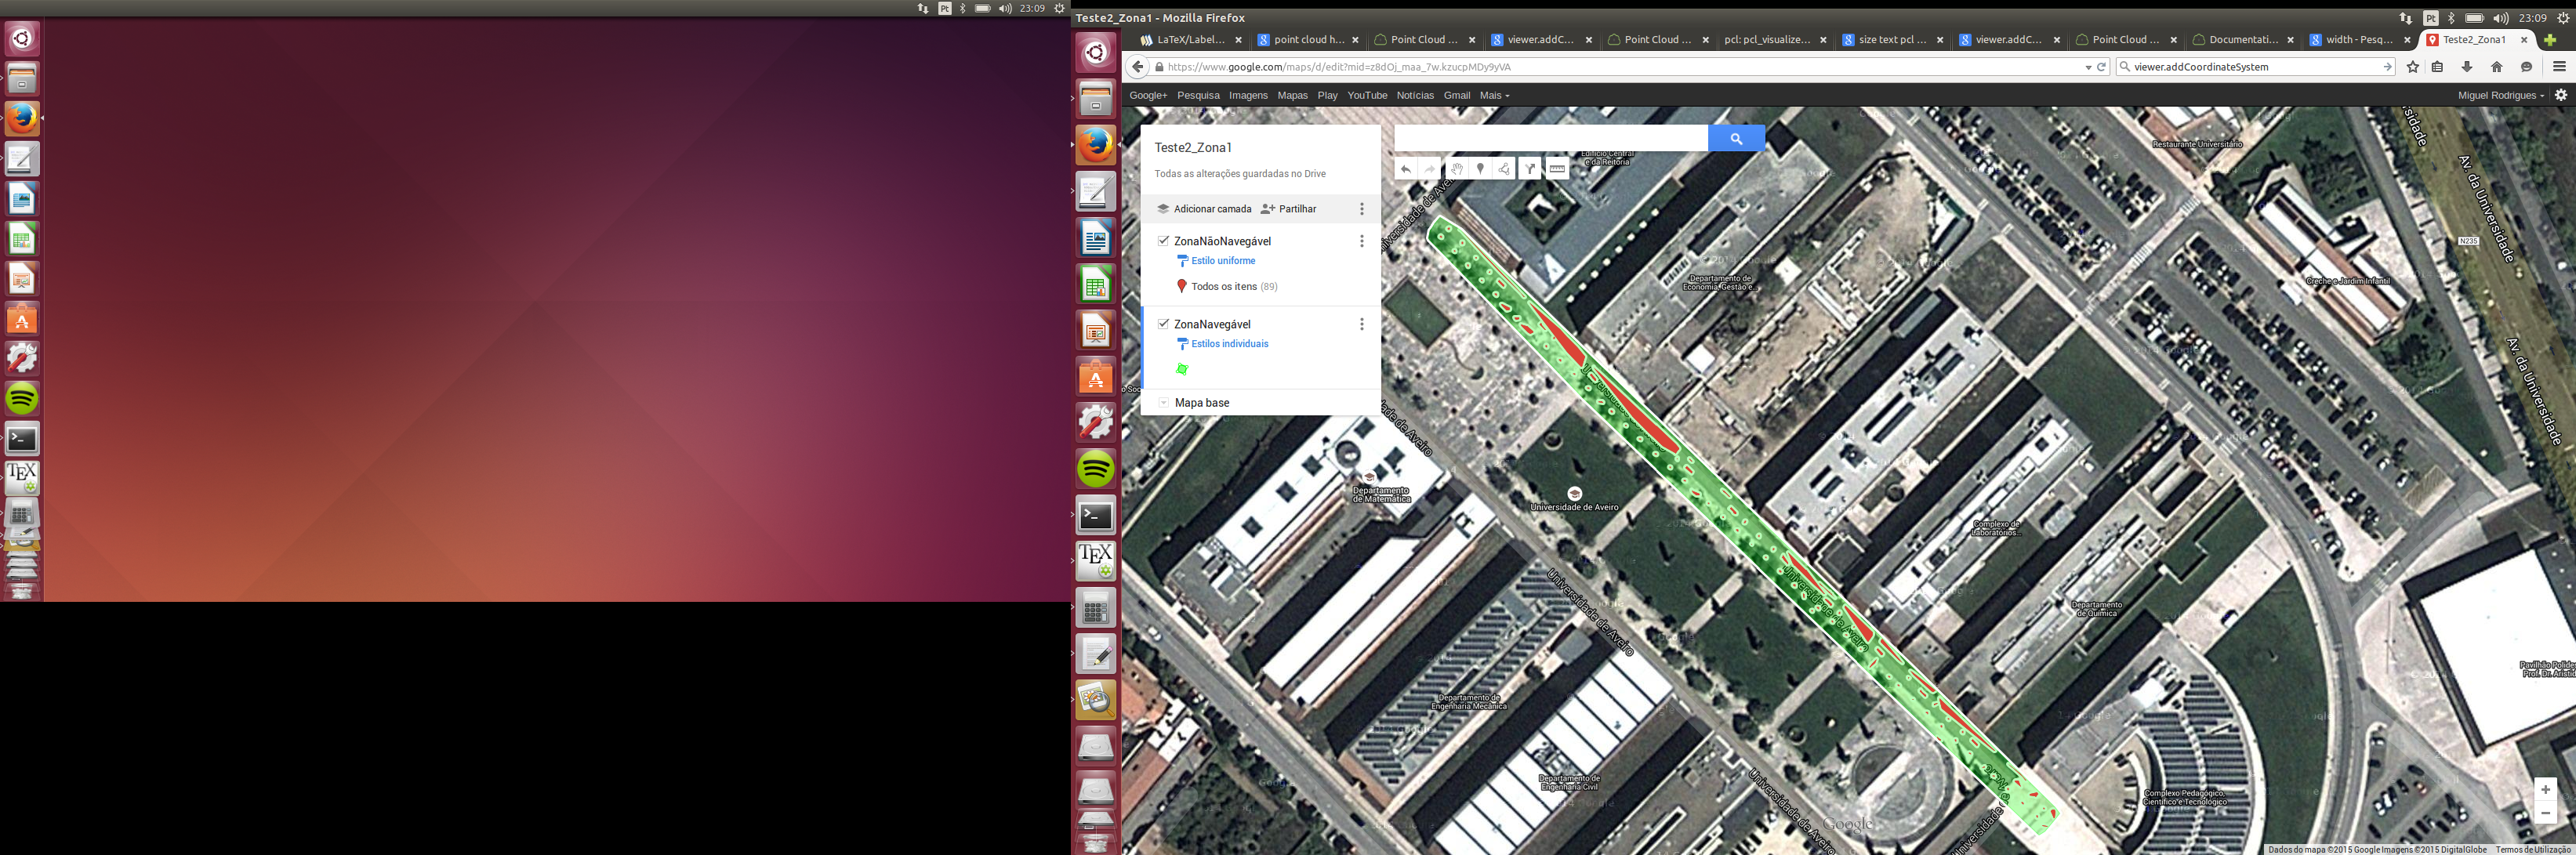Image resolution: width=2576 pixels, height=855 pixels.
Task: Click Termos de Utilização link on map
Action: pos(2533,850)
